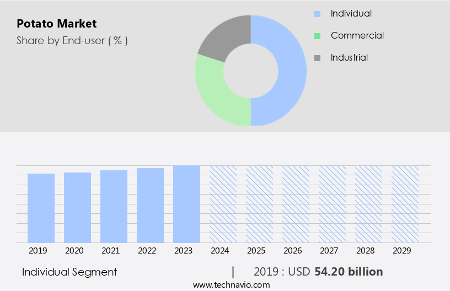Select the Industrial legend label
The width and height of the screenshot is (450, 291).
tap(349, 58)
